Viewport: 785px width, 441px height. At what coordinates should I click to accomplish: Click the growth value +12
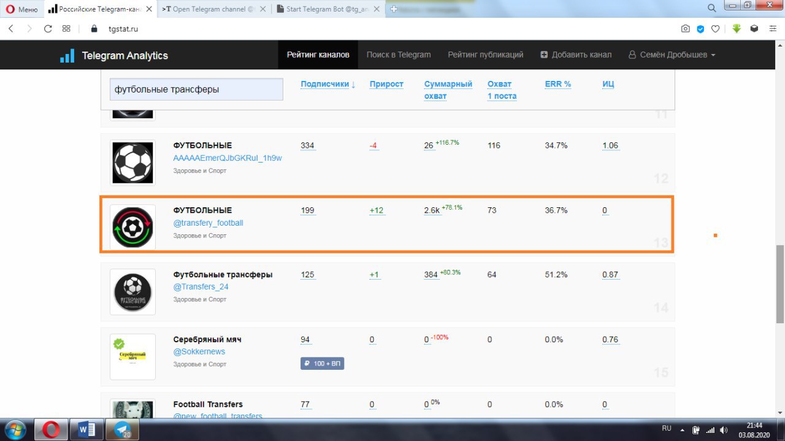coord(377,210)
